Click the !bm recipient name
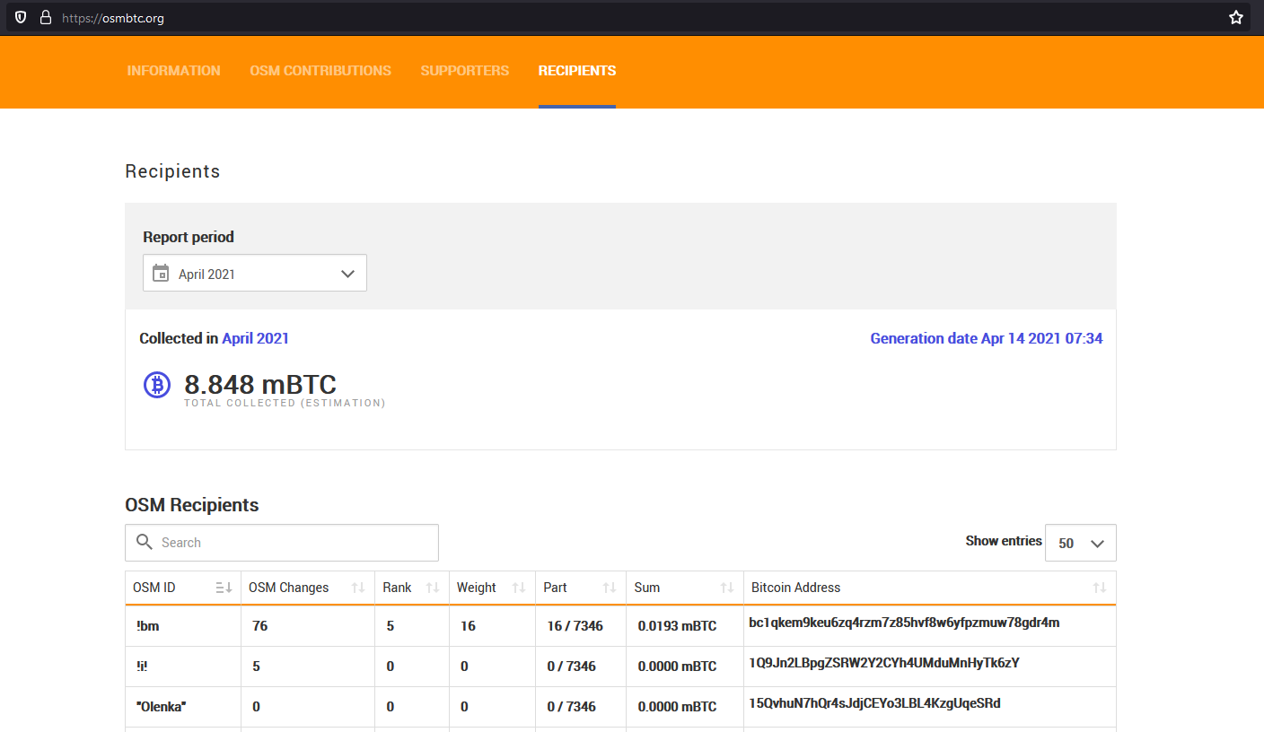Screen dimensions: 1264x732 point(148,626)
